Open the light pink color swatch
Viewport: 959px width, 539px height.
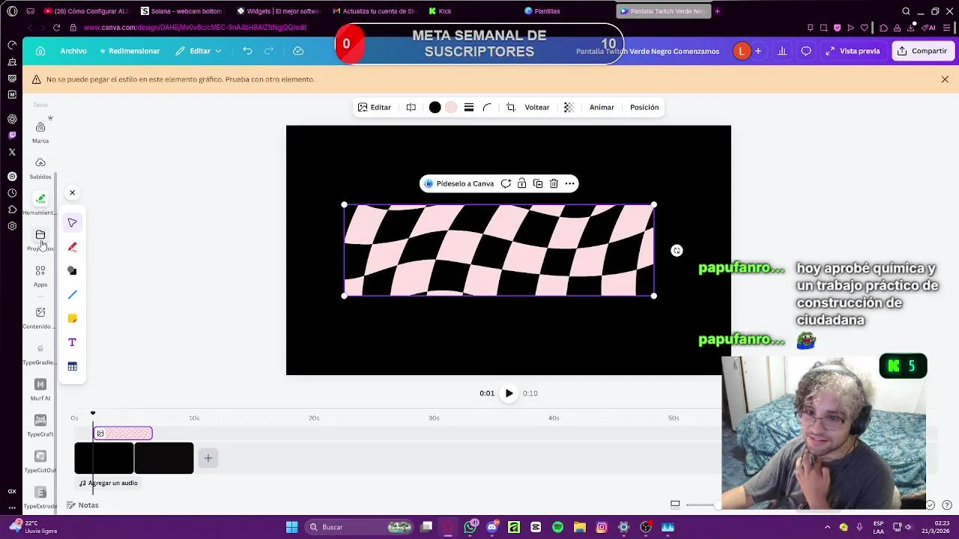(451, 107)
